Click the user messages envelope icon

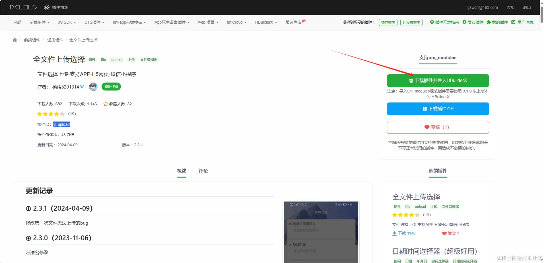(x=513, y=22)
